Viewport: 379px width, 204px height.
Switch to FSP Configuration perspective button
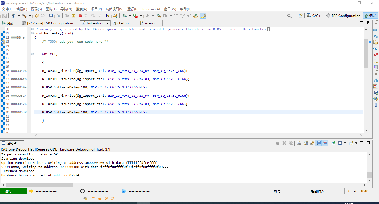343,16
